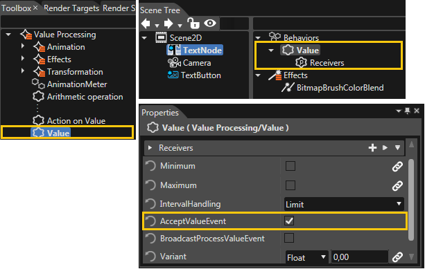Click the link icon next to Maximum
Screen dimensions: 425x269
point(397,186)
